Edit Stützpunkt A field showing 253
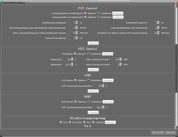The image size is (178, 137). click(x=67, y=59)
